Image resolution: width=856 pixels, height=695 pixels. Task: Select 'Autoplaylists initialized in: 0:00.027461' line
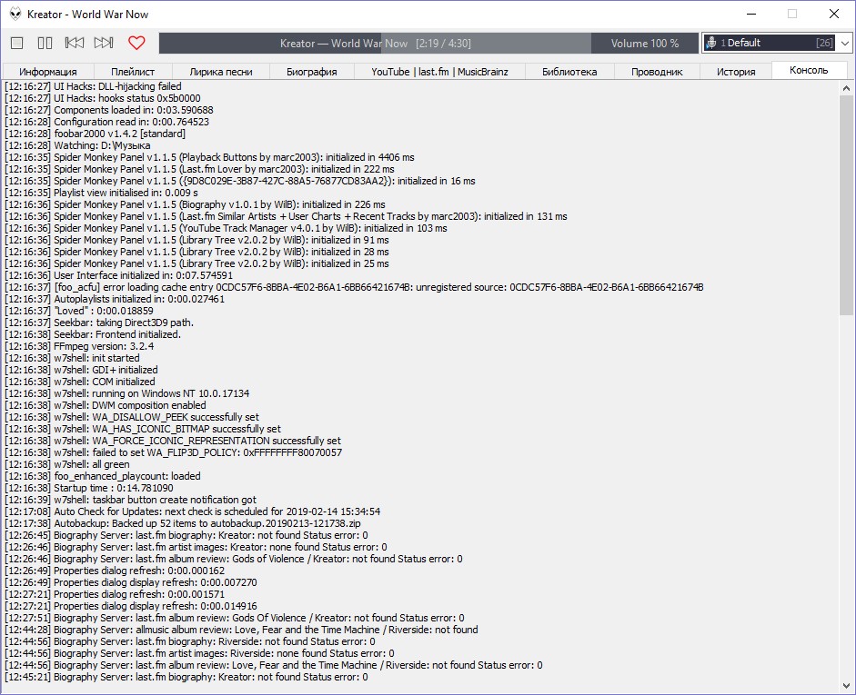pyautogui.click(x=114, y=299)
